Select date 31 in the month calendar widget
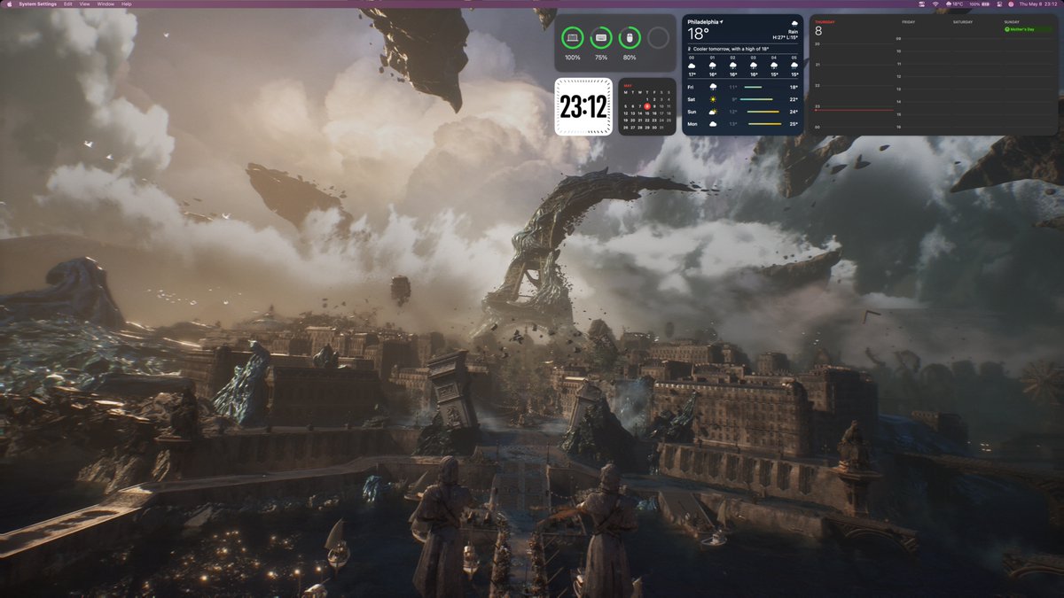The width and height of the screenshot is (1064, 598). (661, 128)
